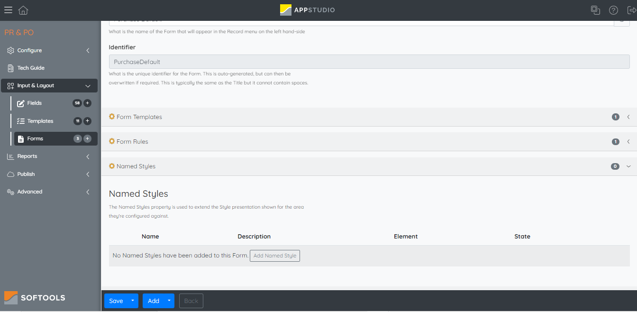Click the Input & Layout grid icon
Viewport: 637px width, 312px height.
coord(10,86)
